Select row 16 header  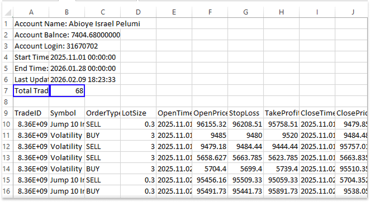pos(8,191)
